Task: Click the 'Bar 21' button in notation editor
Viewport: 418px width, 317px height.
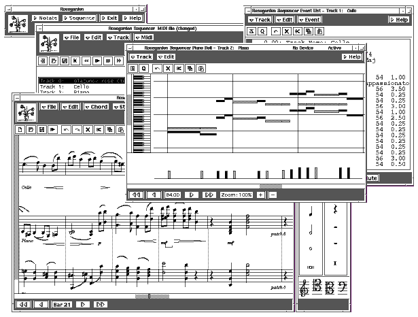Action: [x=62, y=305]
